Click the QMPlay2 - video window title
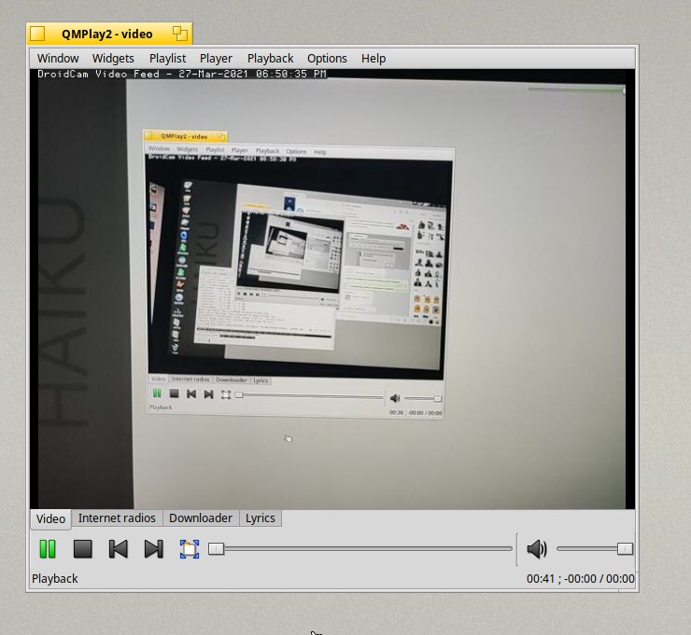Viewport: 691px width, 635px height. [107, 34]
